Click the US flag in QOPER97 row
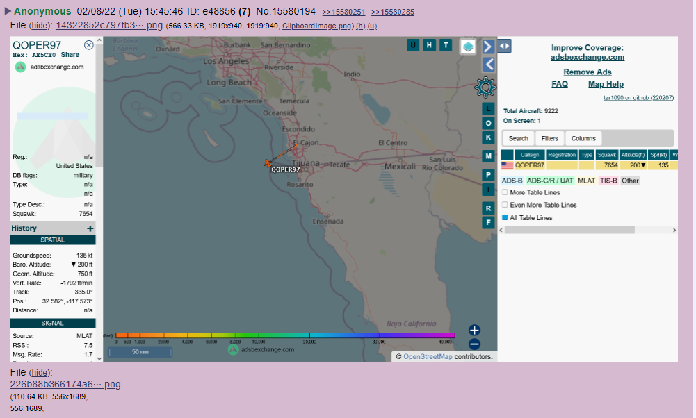 [507, 165]
